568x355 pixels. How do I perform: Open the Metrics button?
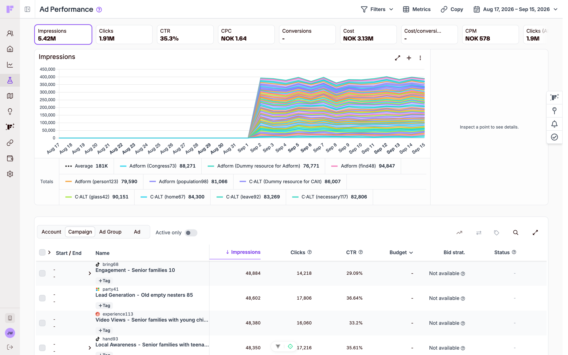point(417,9)
